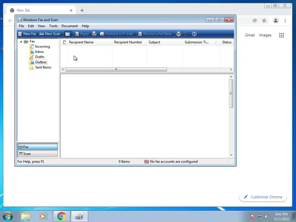Open the File menu
The image size is (296, 222).
(21, 26)
